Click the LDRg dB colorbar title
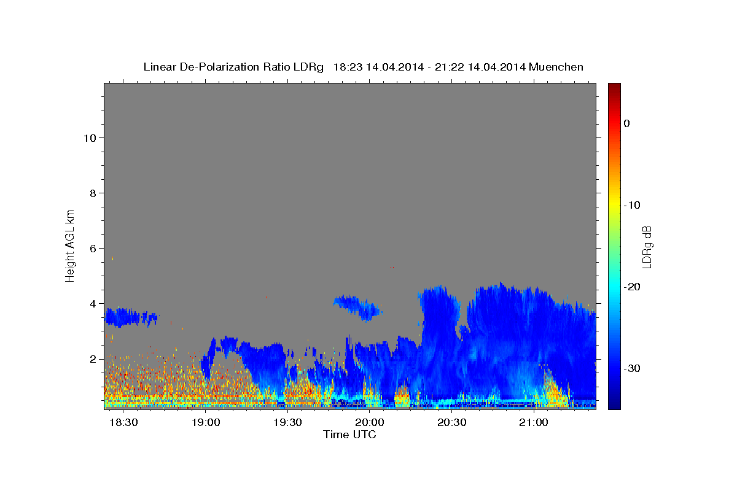737x491 pixels. click(647, 246)
